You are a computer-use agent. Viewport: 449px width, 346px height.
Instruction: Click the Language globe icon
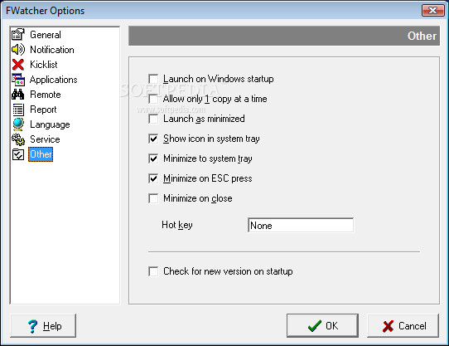point(18,124)
